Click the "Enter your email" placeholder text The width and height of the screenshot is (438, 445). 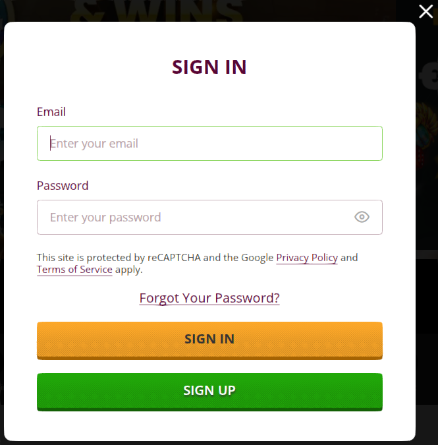click(94, 144)
